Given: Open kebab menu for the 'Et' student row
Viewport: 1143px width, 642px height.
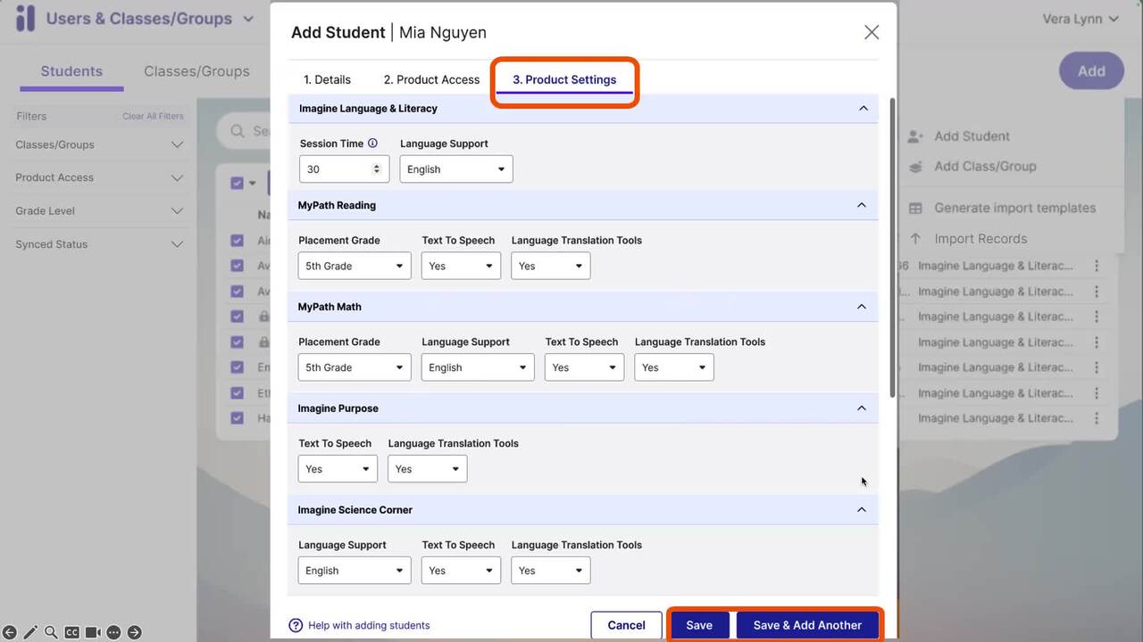Looking at the screenshot, I should pyautogui.click(x=1097, y=393).
